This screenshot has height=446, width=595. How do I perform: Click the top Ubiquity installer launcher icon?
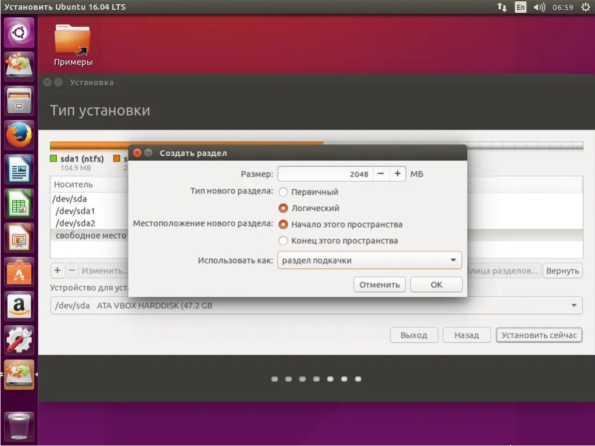19,66
